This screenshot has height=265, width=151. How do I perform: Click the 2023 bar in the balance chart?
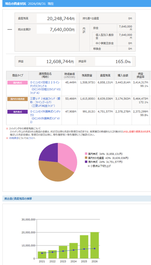[x=63, y=252]
